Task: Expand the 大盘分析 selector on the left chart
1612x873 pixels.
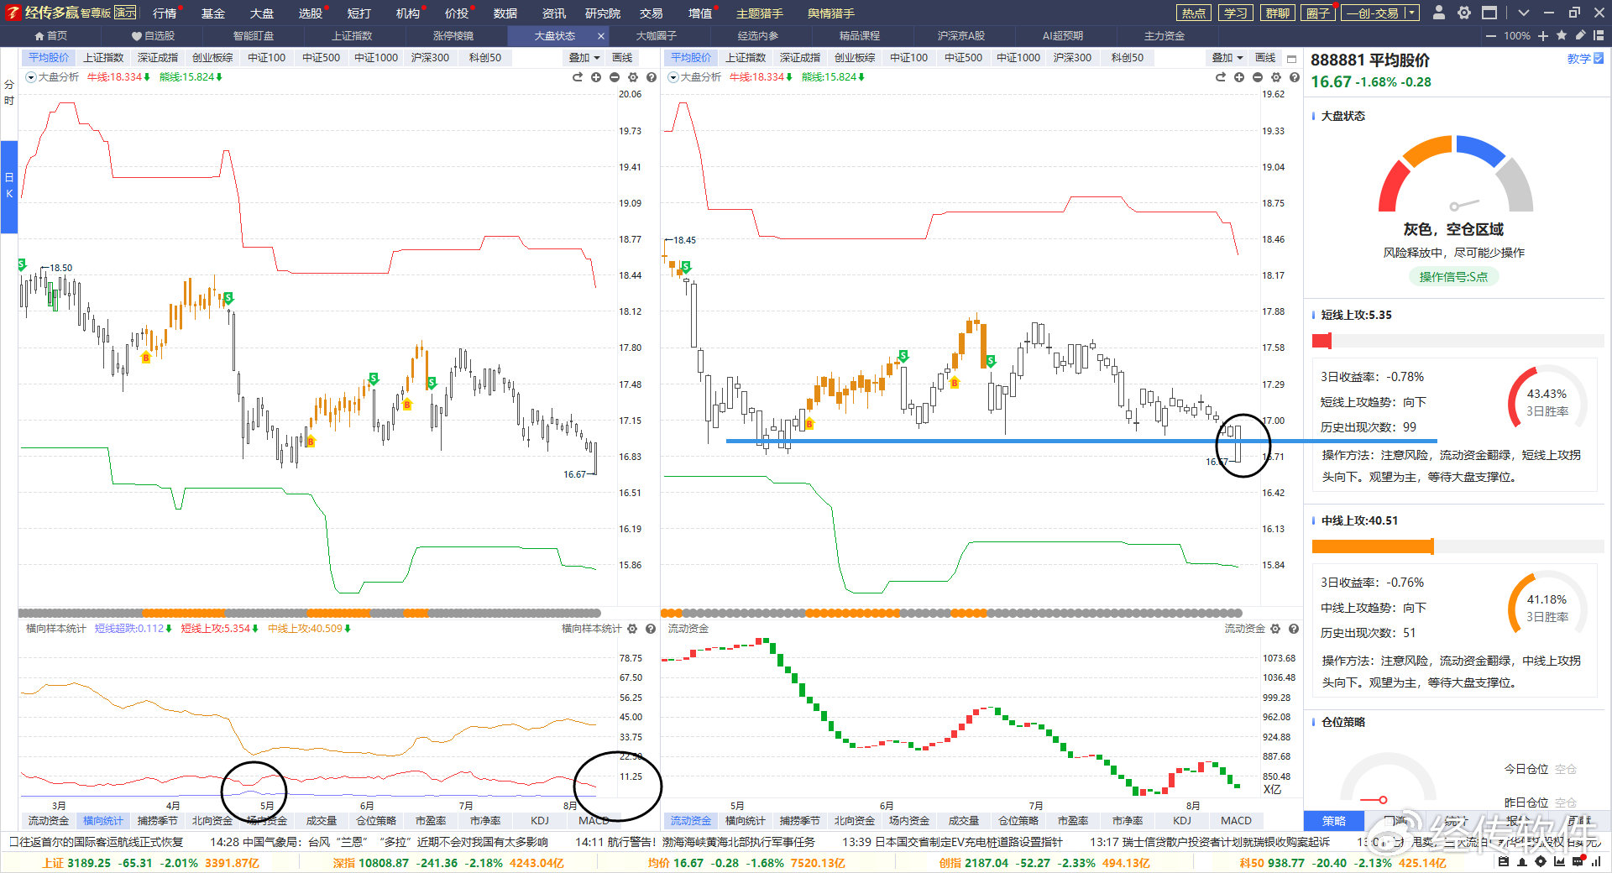Action: [31, 77]
